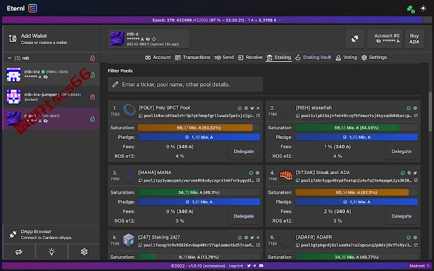Screen dimensions: 434x271
Task: Delegate to the stakefish pool
Action: point(401,152)
